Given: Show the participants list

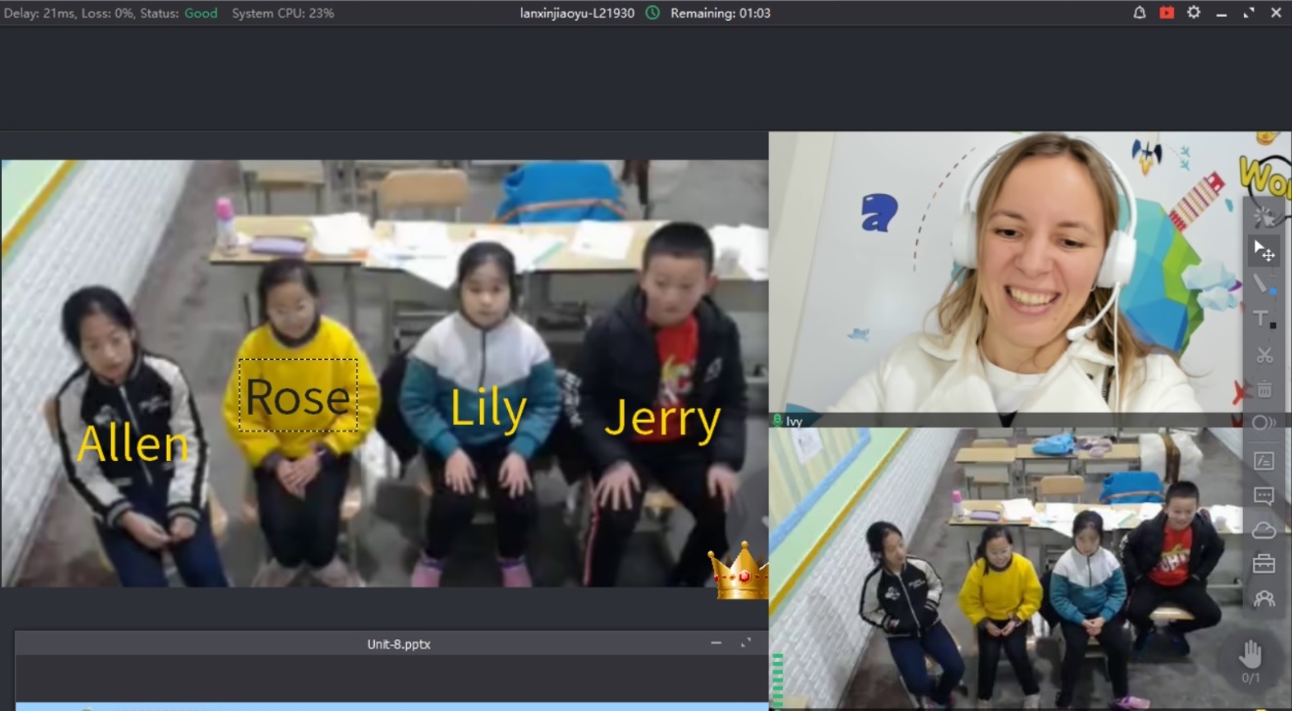Looking at the screenshot, I should [1264, 598].
